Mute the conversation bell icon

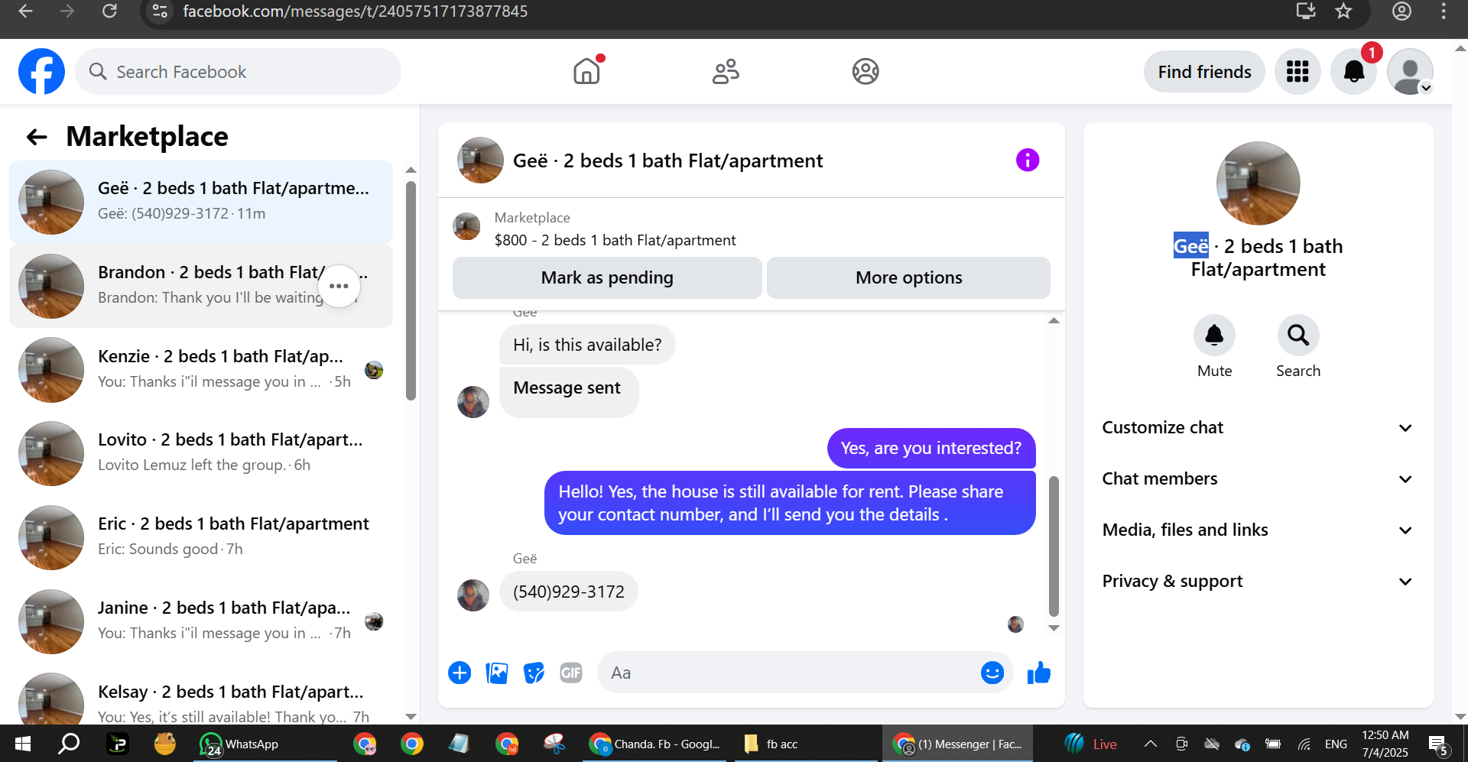pyautogui.click(x=1214, y=335)
